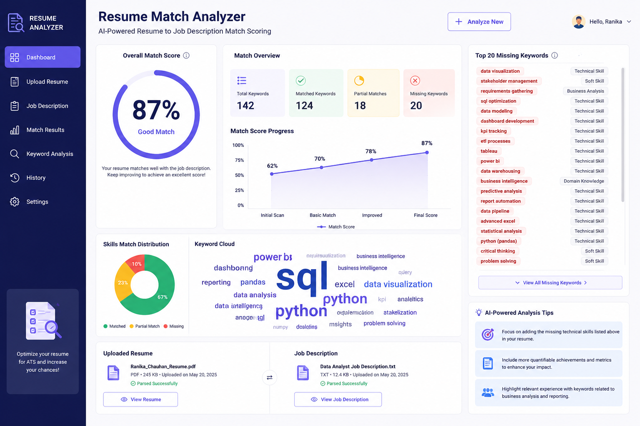Click the critical thinking keyword tag

[497, 251]
